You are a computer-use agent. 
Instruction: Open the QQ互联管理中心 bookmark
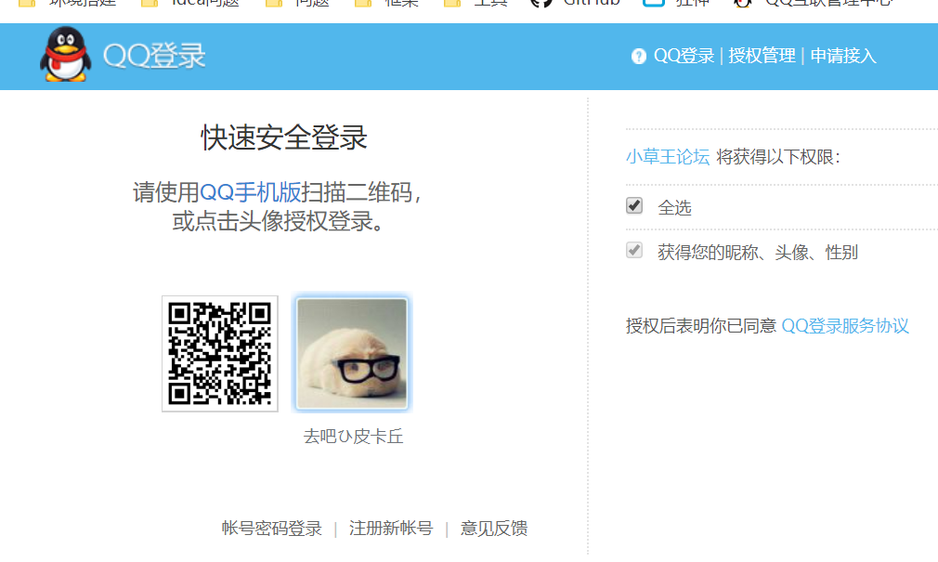(x=814, y=4)
